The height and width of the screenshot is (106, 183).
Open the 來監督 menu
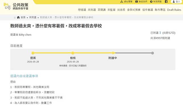(111, 10)
